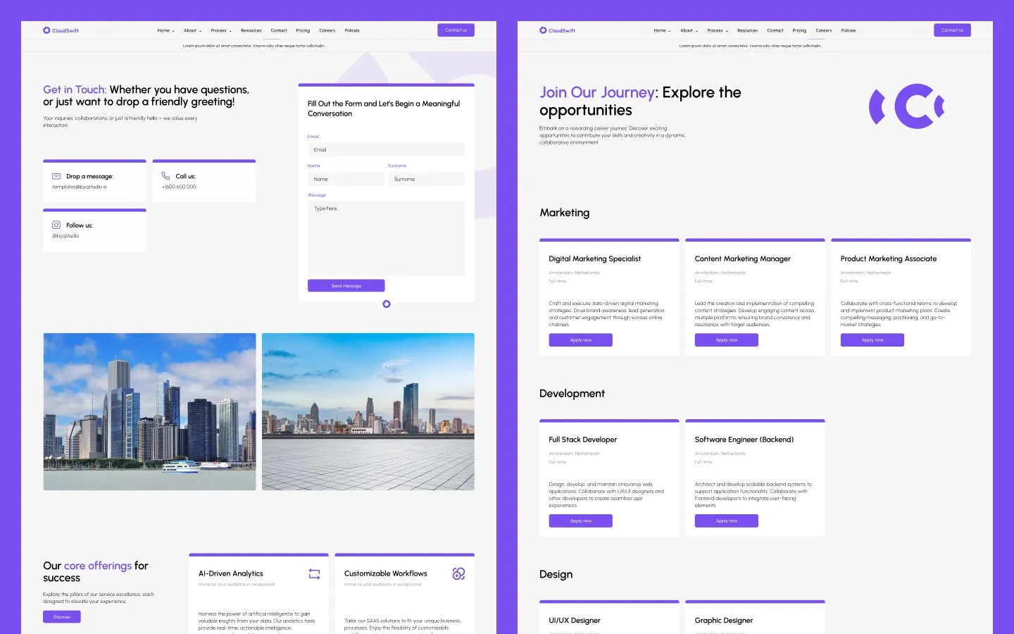Open Policies in right page nav
The height and width of the screenshot is (634, 1014).
(x=849, y=30)
